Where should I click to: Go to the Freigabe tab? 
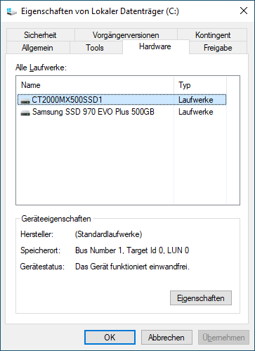click(218, 48)
